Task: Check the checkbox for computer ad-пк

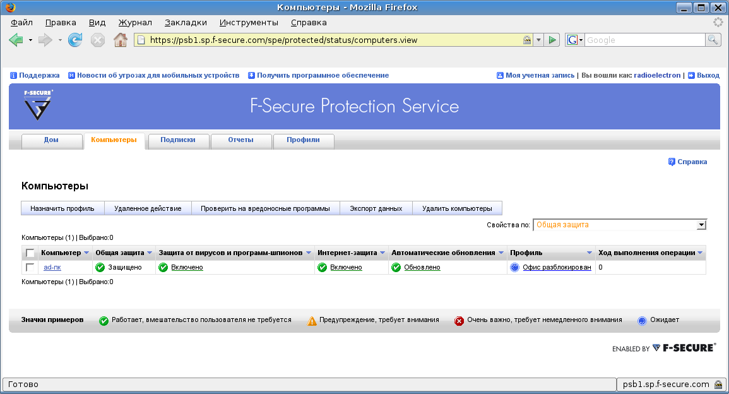Action: point(30,268)
